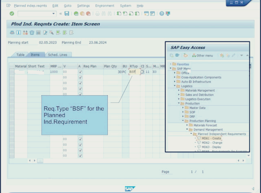Click the Print icon in the toolbar

(97, 14)
